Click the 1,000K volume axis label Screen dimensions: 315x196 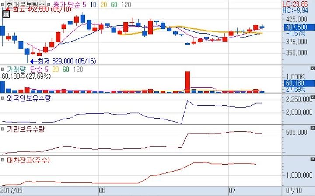click(295, 77)
